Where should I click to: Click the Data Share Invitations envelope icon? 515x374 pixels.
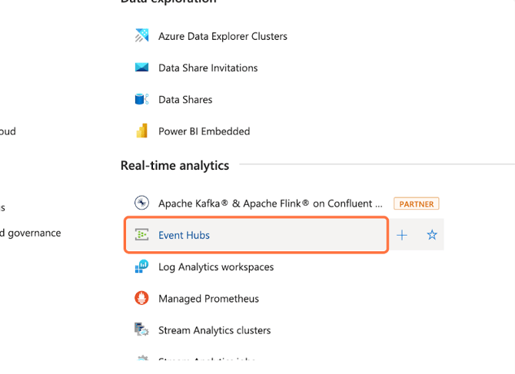pos(141,68)
